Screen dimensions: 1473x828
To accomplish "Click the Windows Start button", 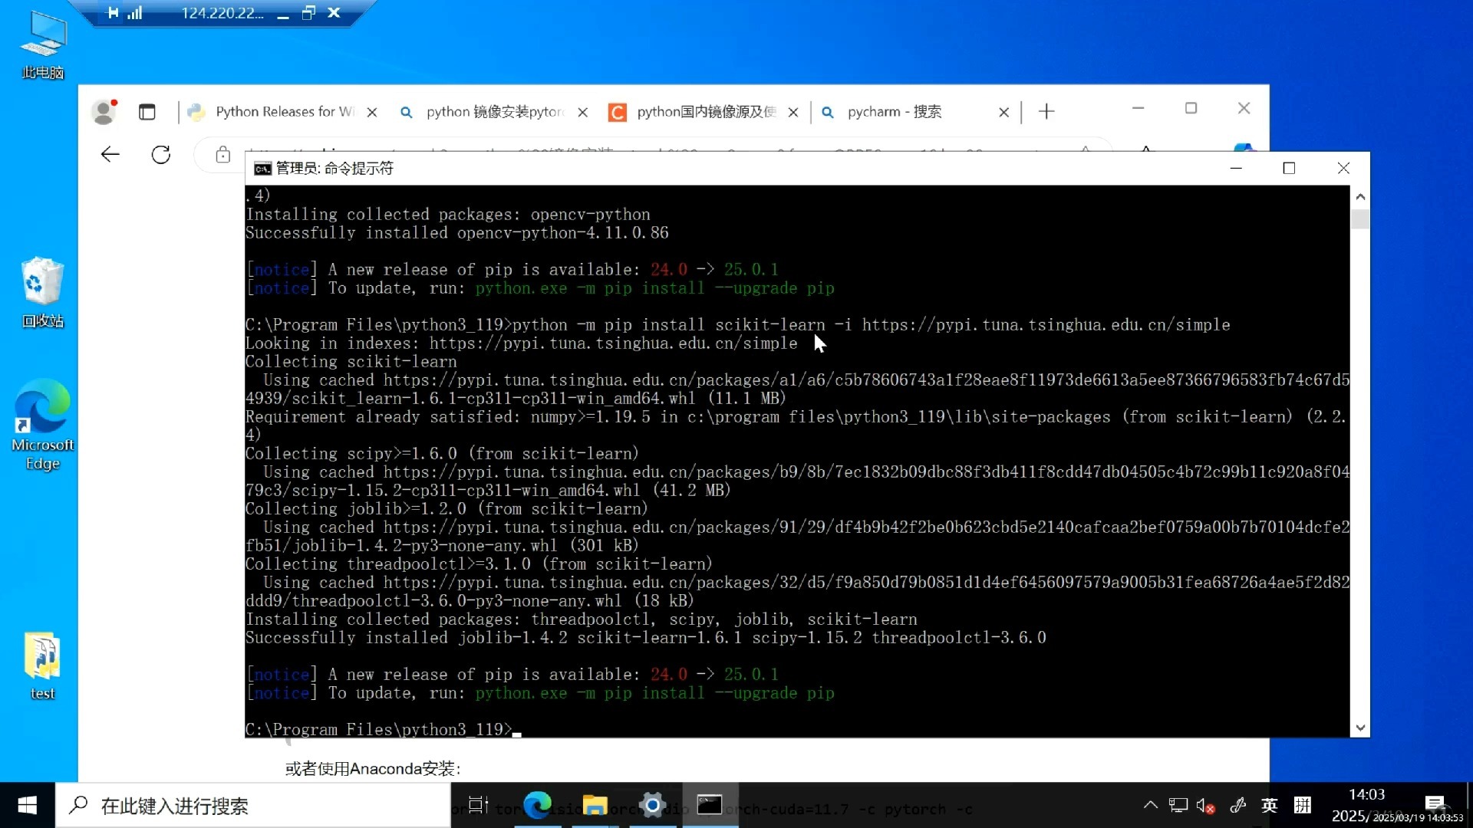I will [28, 805].
